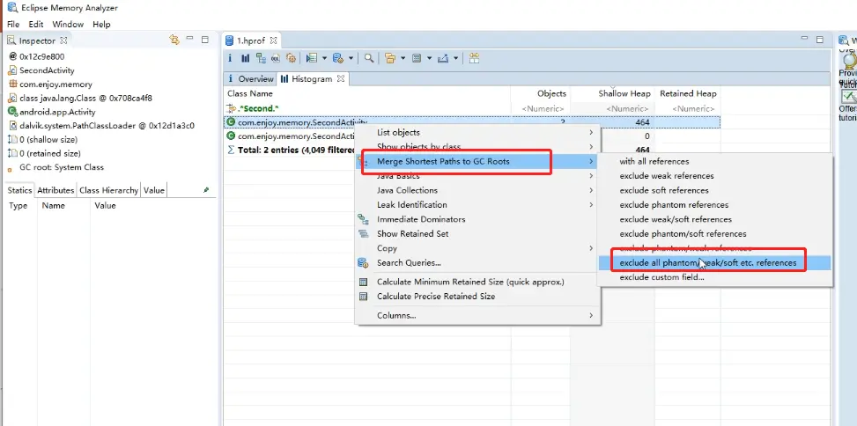Sort by the Retained Heap column header
857x426 pixels.
(688, 93)
